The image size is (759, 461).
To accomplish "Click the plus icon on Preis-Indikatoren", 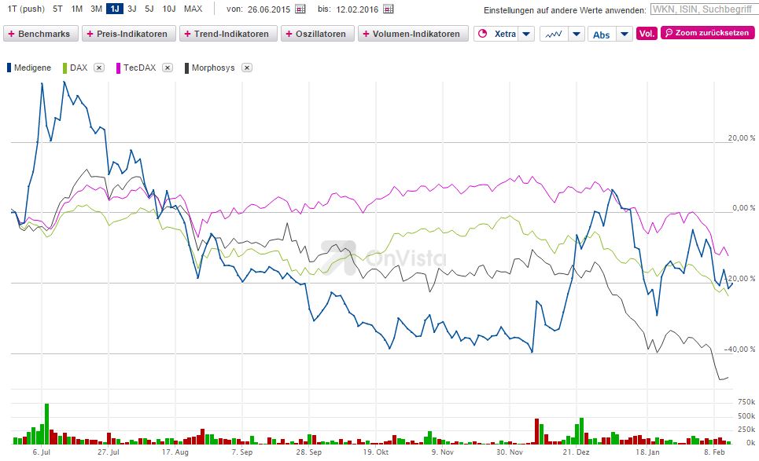I will pyautogui.click(x=90, y=34).
